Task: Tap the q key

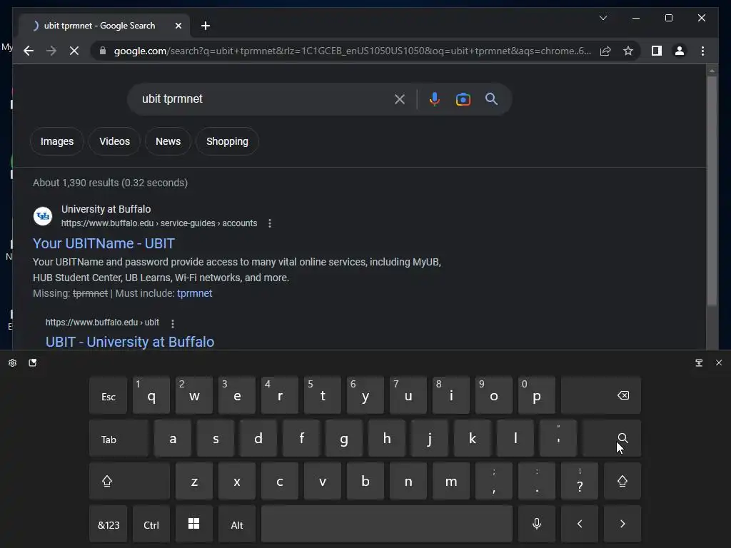Action: (151, 395)
